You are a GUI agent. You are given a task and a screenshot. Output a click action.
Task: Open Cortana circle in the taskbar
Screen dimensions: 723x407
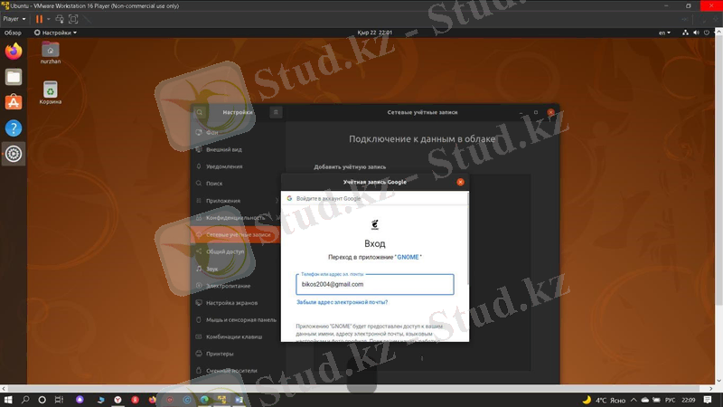[42, 400]
